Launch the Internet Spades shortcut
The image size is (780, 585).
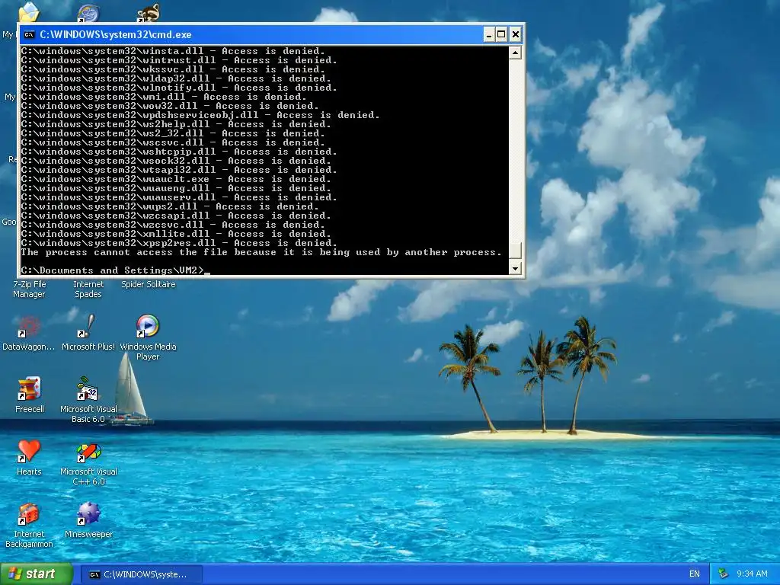88,289
